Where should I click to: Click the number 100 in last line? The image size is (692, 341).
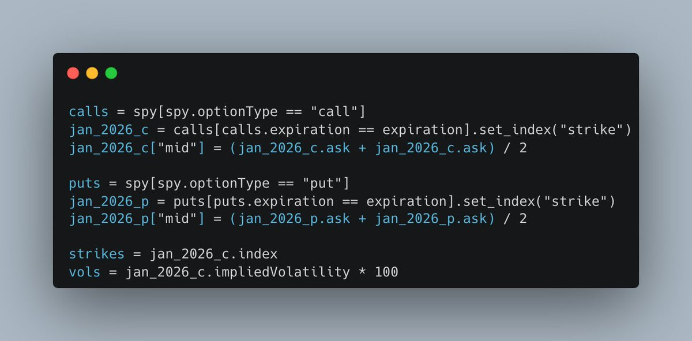pyautogui.click(x=386, y=271)
